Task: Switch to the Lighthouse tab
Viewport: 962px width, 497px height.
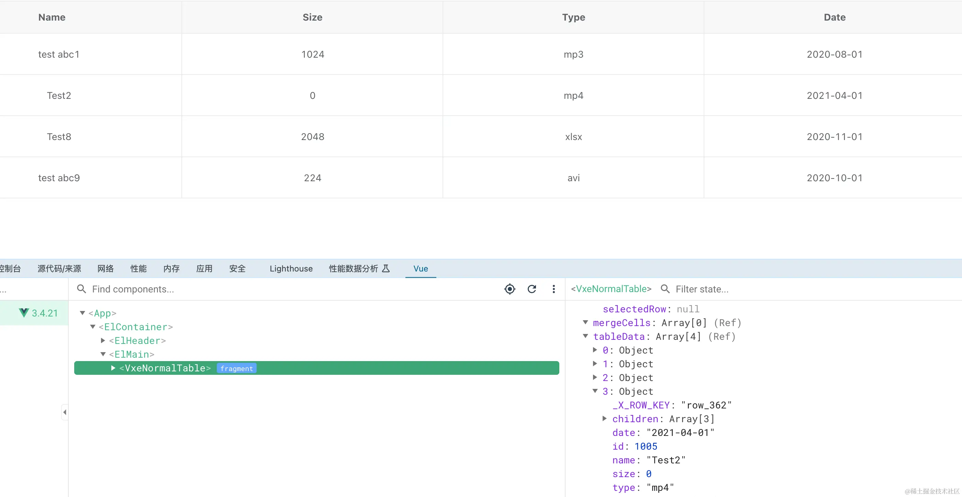Action: [291, 269]
